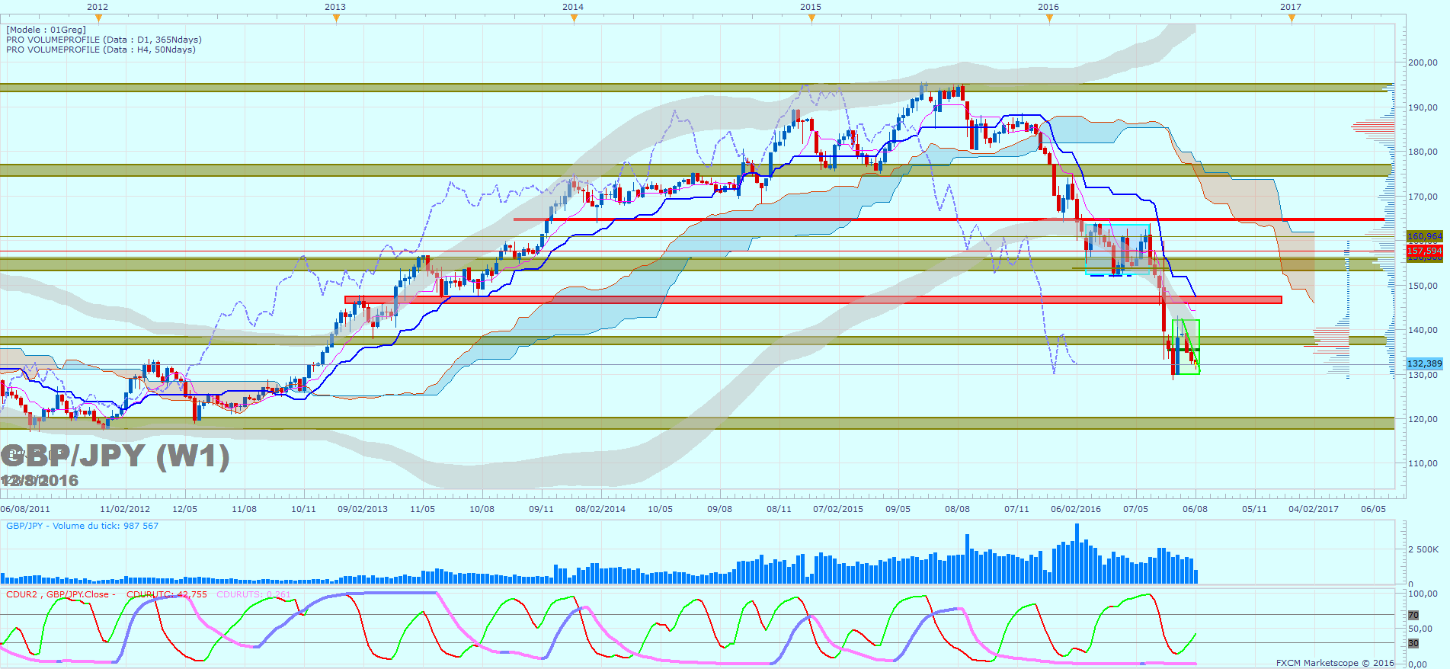The width and height of the screenshot is (1450, 669).
Task: Click the red 157,594 price tag
Action: tap(1424, 251)
